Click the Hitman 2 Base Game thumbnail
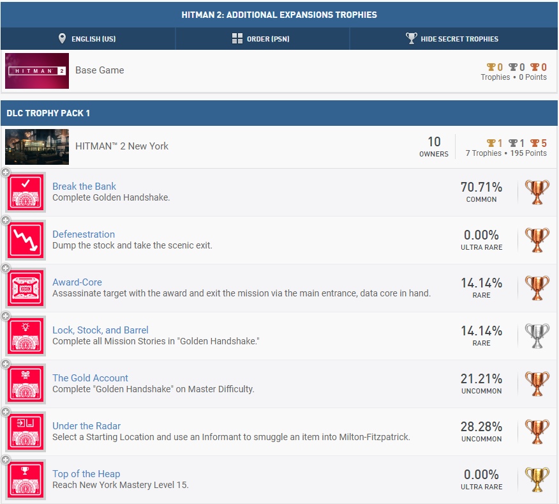The image size is (559, 504). (37, 71)
